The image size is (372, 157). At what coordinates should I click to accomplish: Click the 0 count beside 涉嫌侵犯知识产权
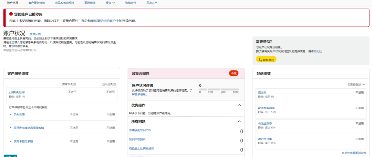(x=241, y=132)
